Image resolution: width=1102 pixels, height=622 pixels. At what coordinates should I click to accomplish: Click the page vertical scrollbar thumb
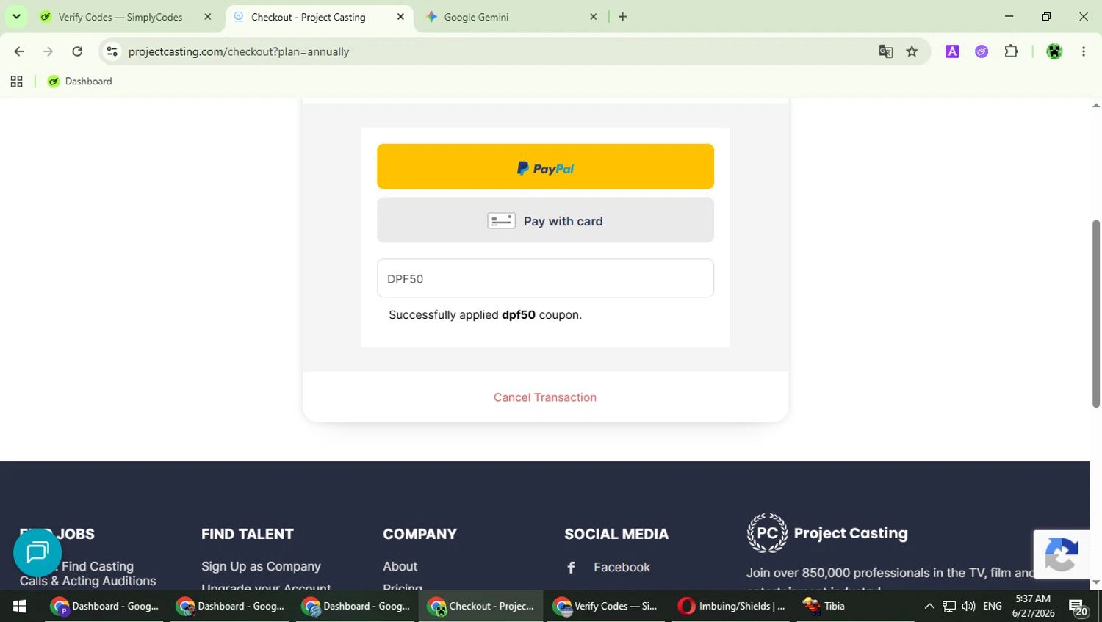pyautogui.click(x=1096, y=314)
